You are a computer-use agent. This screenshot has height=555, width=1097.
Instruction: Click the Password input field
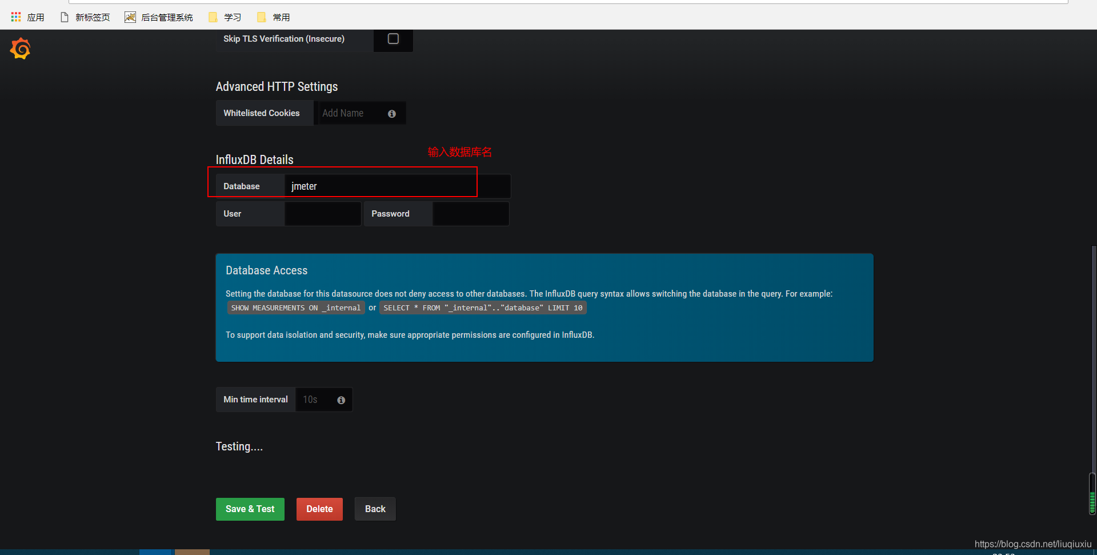click(471, 214)
